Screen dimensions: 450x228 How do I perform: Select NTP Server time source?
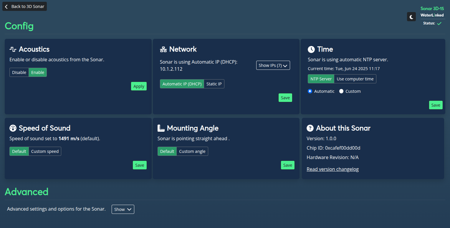[x=321, y=79]
